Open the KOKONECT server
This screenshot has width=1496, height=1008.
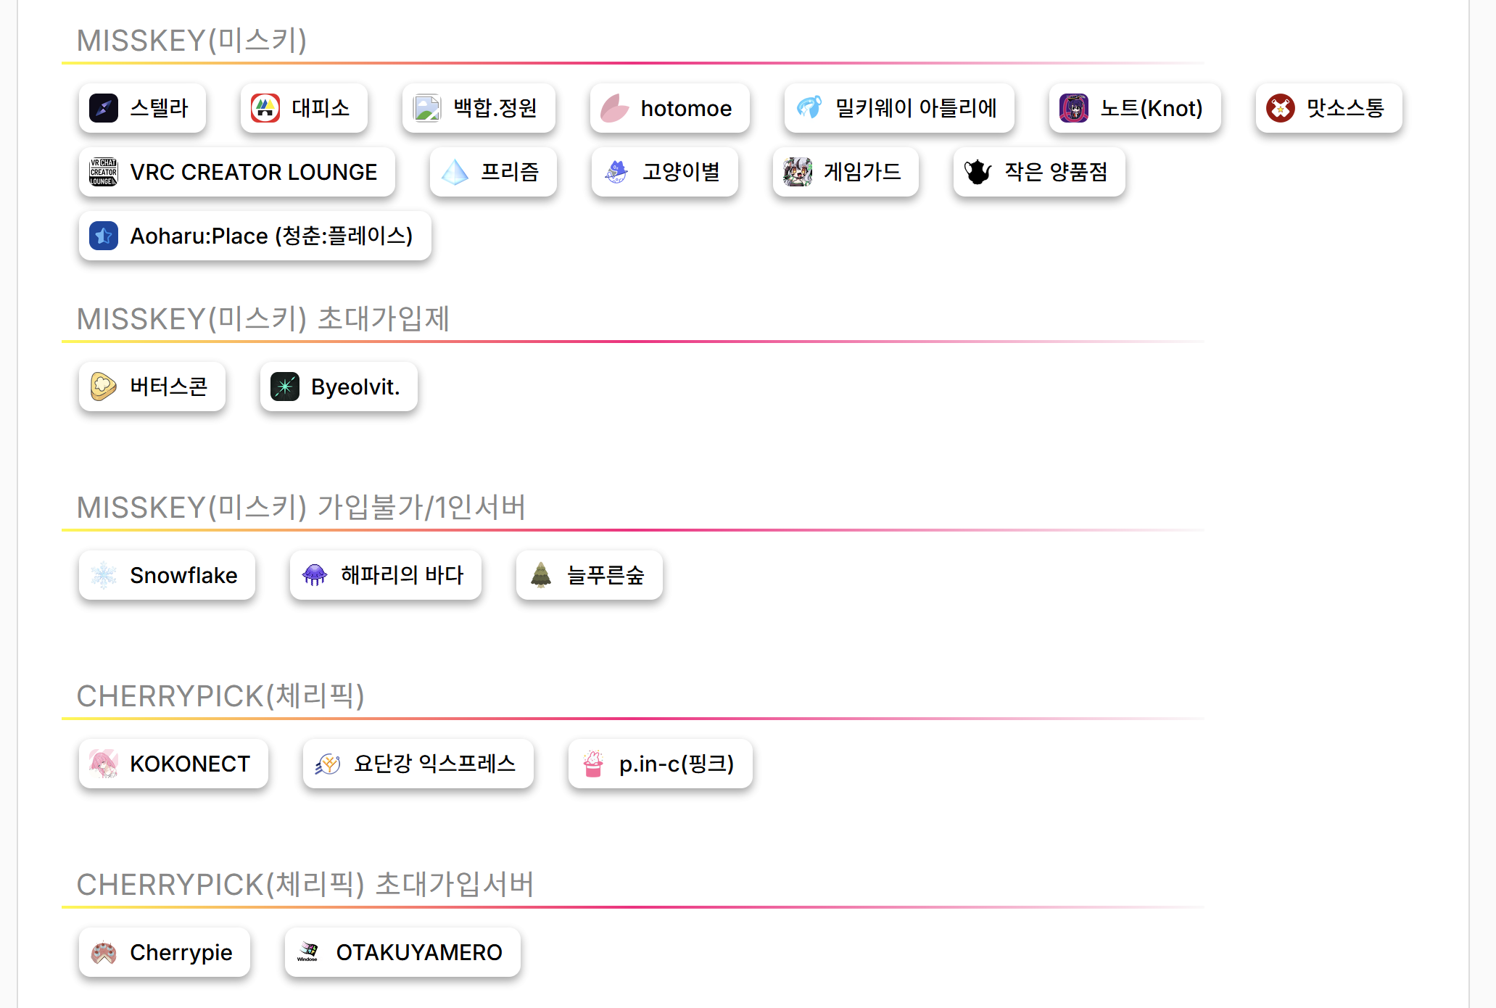point(173,764)
